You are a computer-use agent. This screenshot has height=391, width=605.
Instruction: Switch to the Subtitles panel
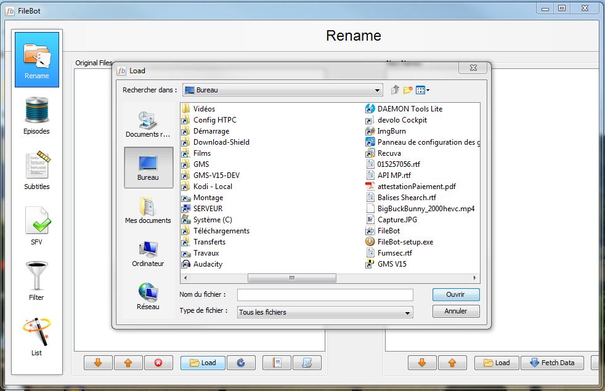click(36, 171)
